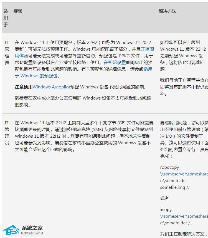
Task: Click the c:\somefolder /J text
Action: (176, 223)
